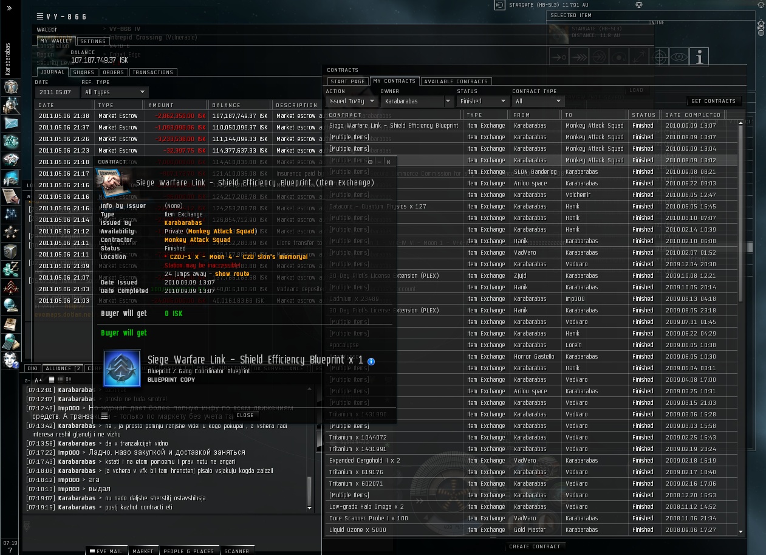Screen dimensions: 766x555
Task: Open the EVE Mail envelope icon in sidebar
Action: (x=10, y=123)
